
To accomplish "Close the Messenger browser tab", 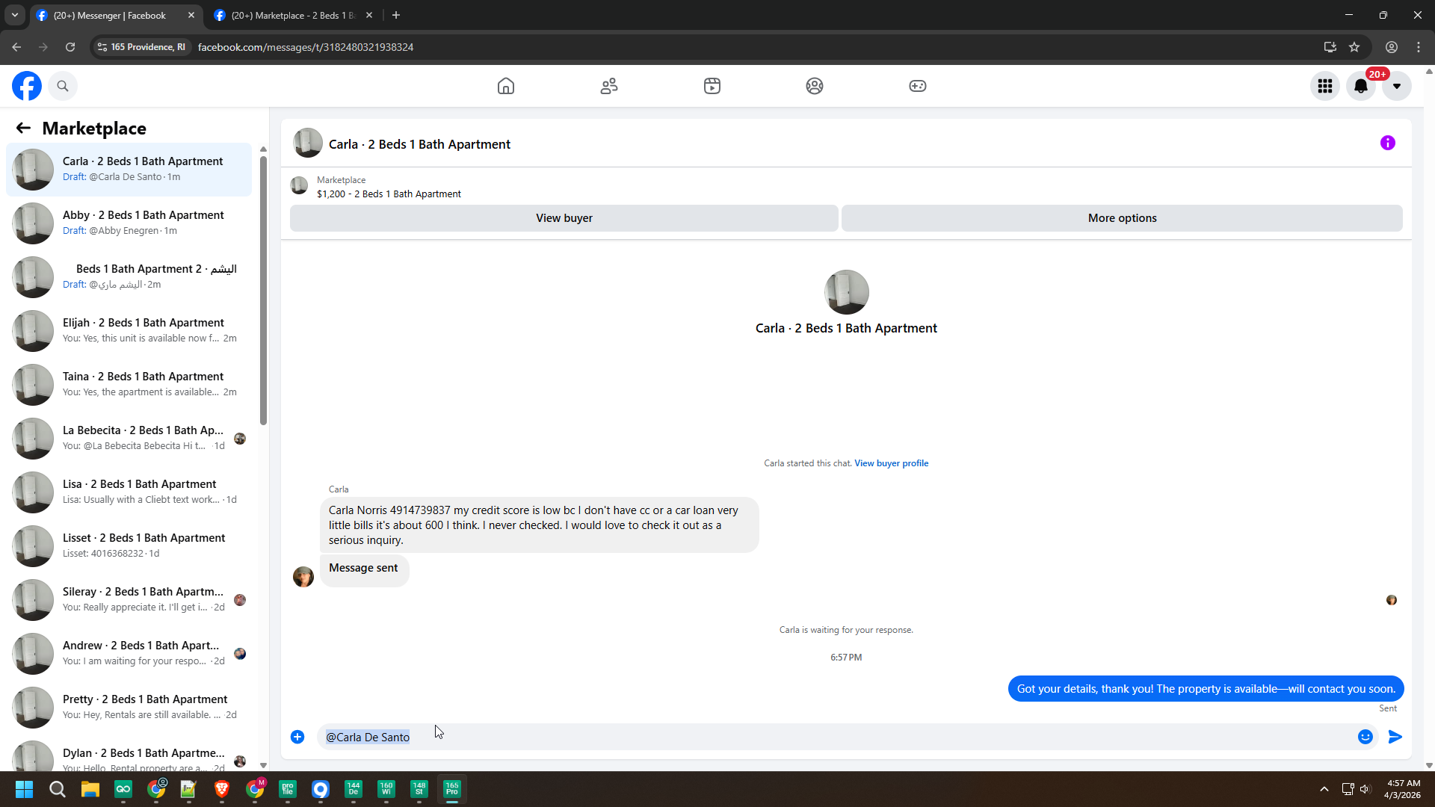I will tap(191, 15).
